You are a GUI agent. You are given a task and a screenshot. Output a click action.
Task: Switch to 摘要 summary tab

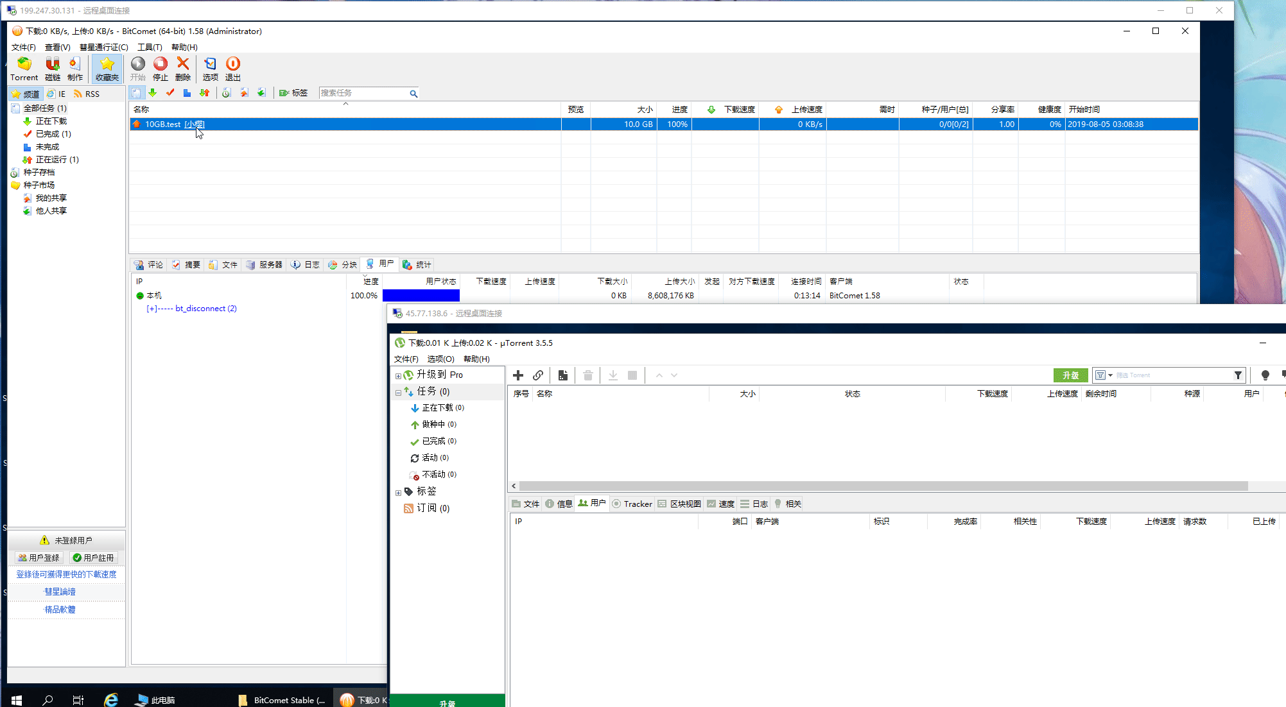pos(186,264)
